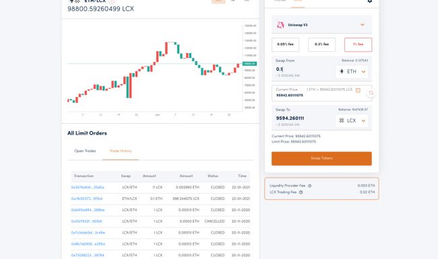Select the 0.05% fee option
438x259 pixels.
point(285,44)
